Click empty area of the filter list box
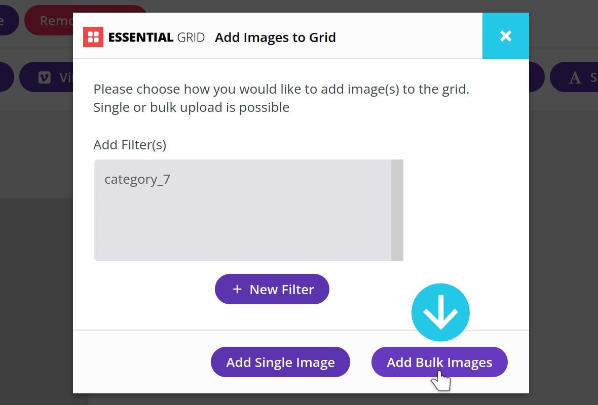The image size is (598, 405). 243,225
